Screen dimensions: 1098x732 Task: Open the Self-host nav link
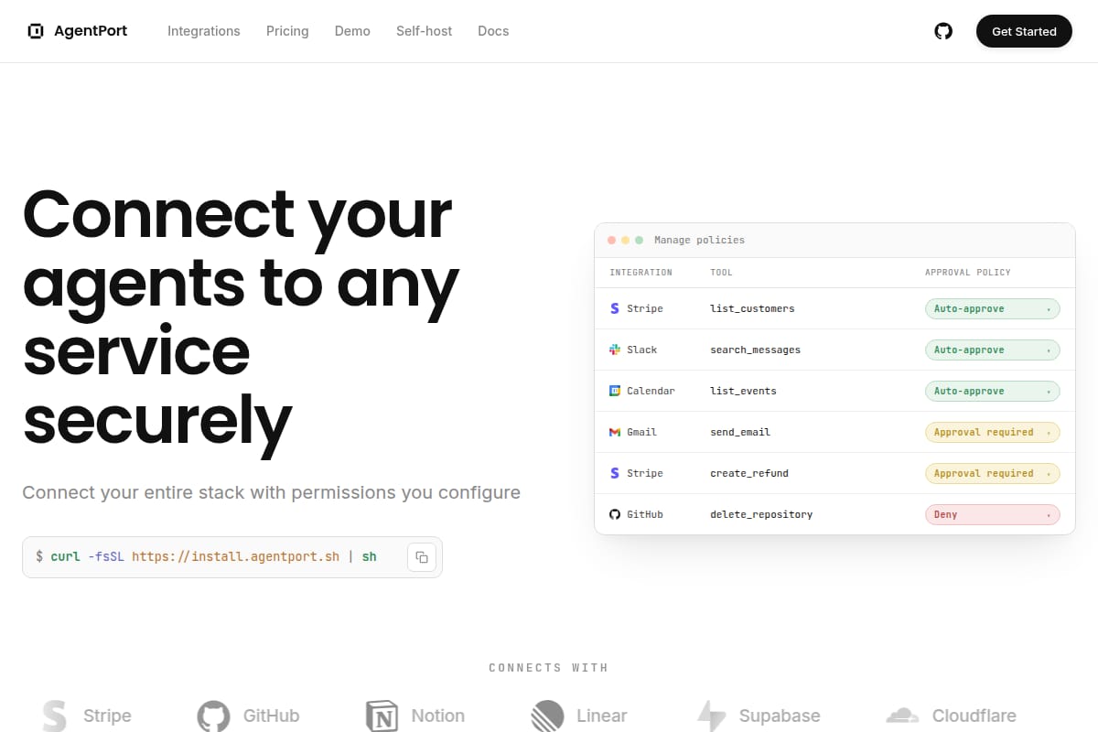pos(424,31)
